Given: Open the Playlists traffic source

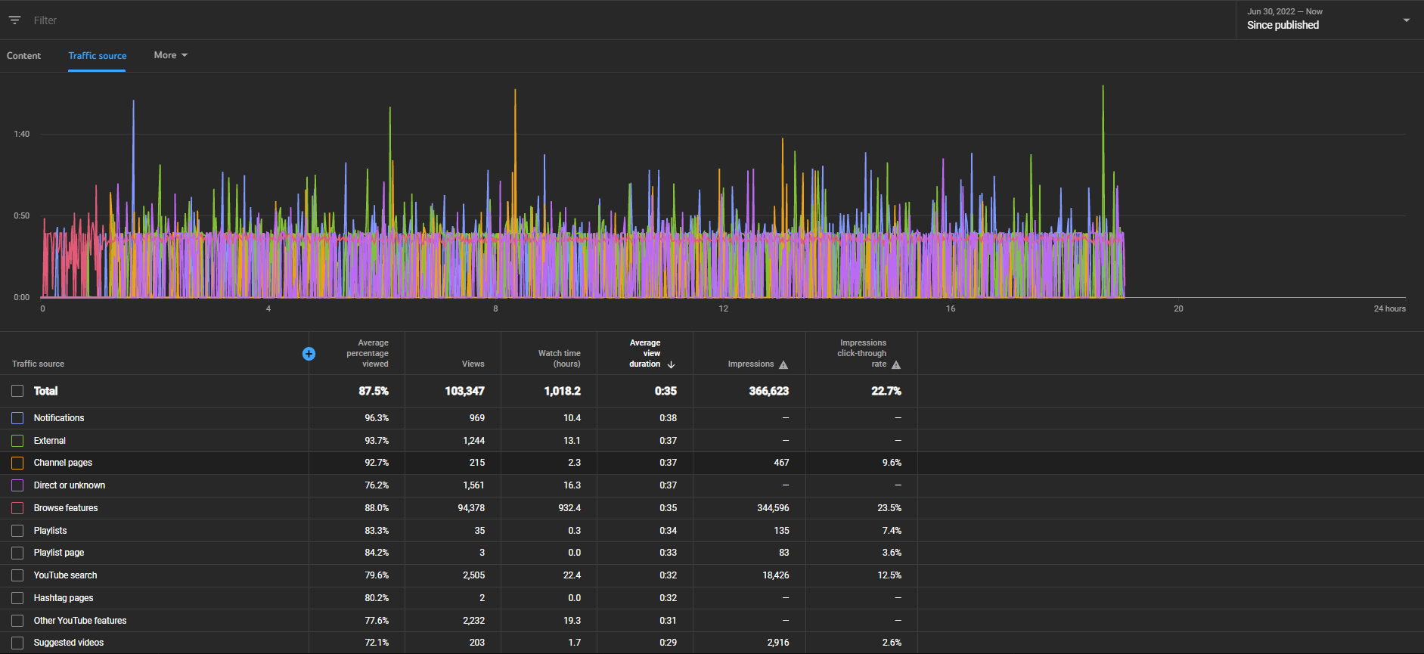Looking at the screenshot, I should pos(50,531).
